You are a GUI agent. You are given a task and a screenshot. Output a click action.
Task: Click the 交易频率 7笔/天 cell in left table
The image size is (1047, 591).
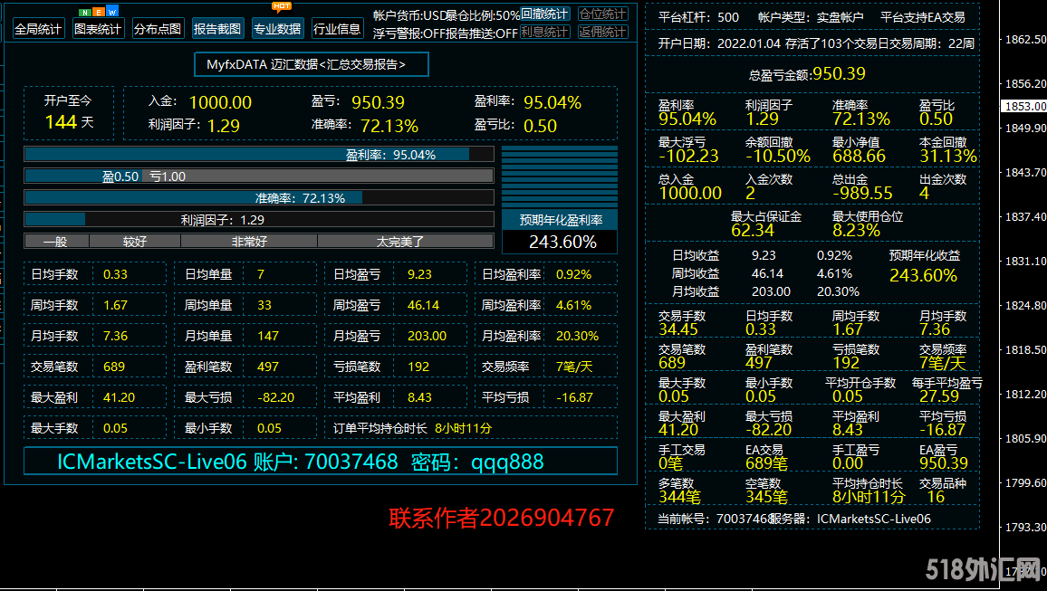[x=546, y=367]
